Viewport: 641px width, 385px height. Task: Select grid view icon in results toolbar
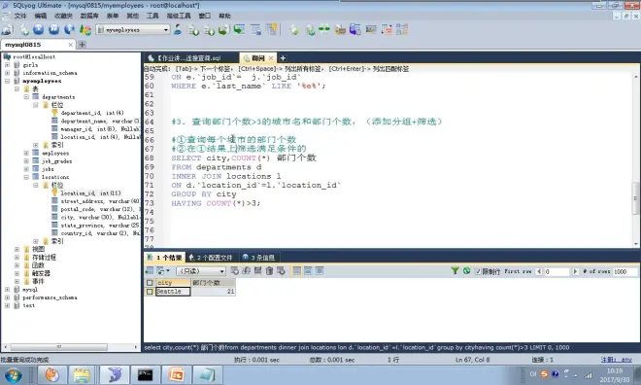[297, 271]
